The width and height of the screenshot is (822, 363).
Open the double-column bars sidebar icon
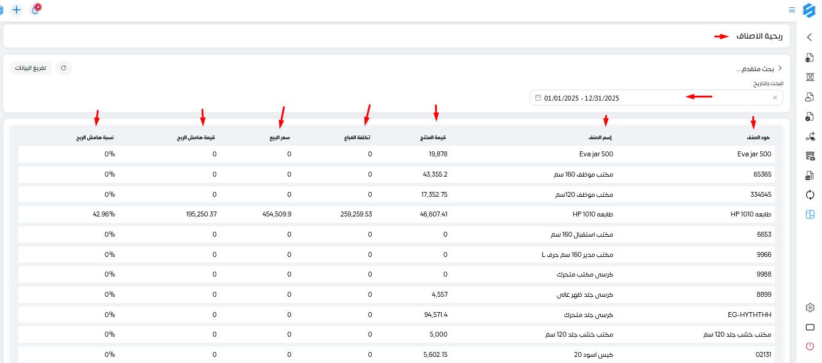(810, 77)
